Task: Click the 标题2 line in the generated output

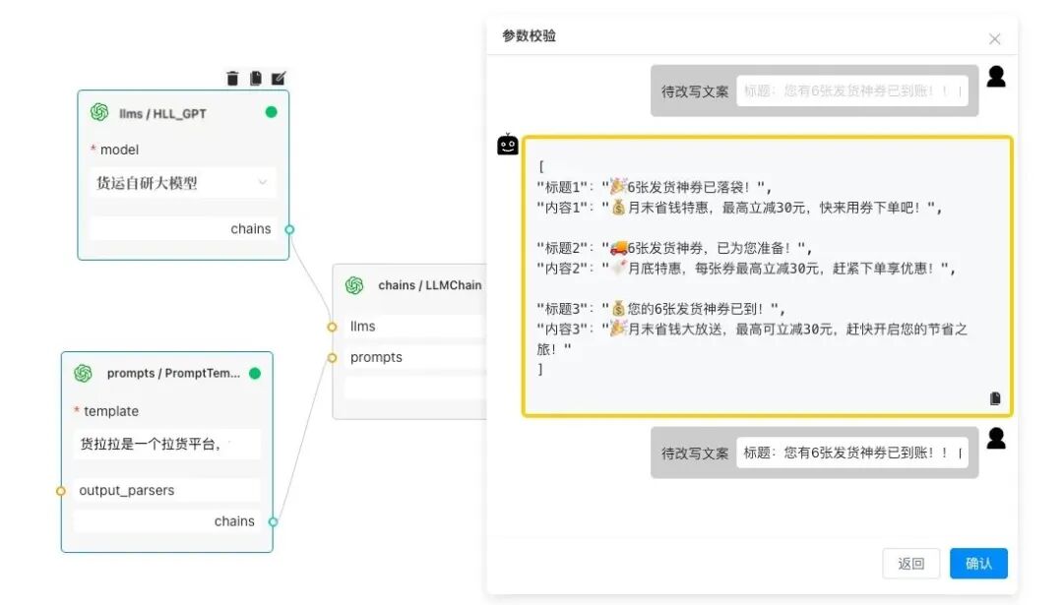Action: (x=674, y=248)
